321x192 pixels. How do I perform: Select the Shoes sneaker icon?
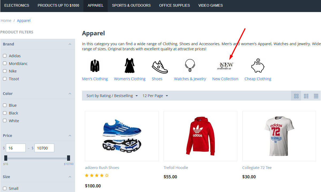click(x=160, y=67)
